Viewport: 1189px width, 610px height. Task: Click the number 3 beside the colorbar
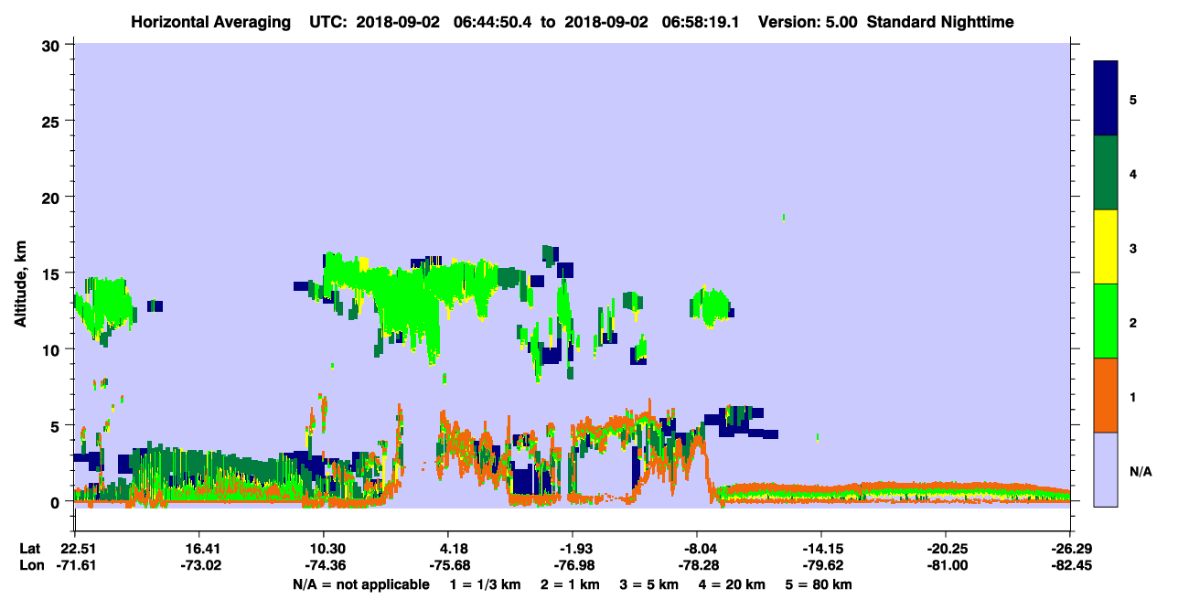[x=1133, y=248]
